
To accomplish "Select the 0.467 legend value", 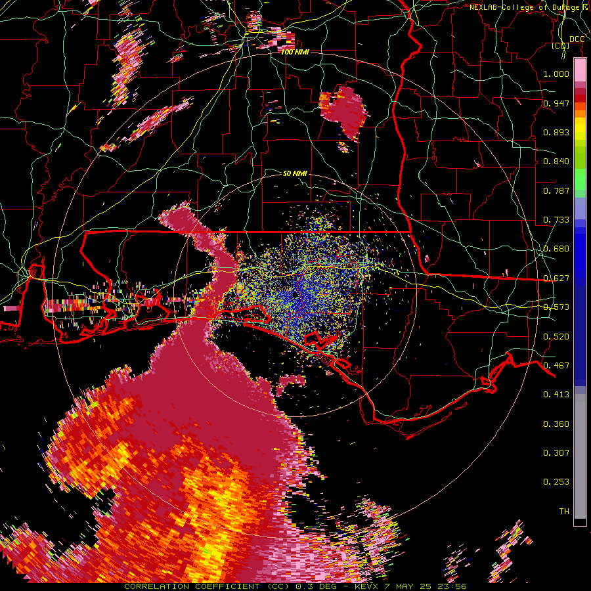I will (x=556, y=366).
